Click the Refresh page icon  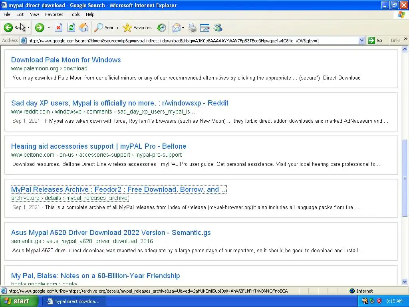[x=71, y=28]
